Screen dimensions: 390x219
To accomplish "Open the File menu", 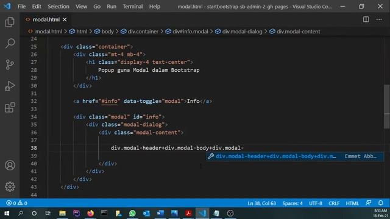I will [x=21, y=7].
